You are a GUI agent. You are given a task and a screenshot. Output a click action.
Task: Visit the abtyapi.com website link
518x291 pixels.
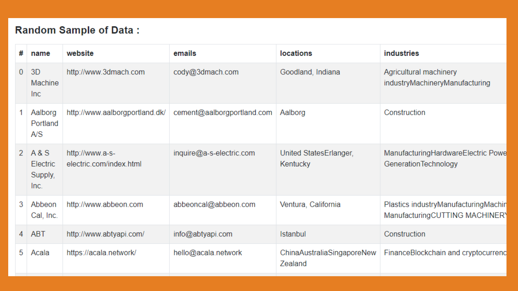(x=106, y=234)
